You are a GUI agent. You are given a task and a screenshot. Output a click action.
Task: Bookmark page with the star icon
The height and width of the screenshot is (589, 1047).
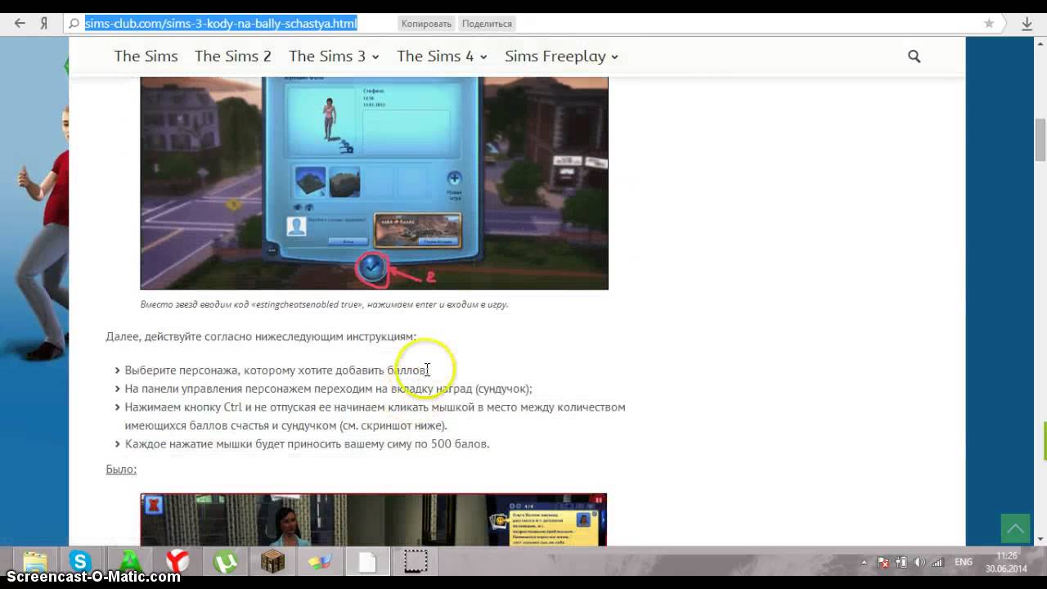point(989,24)
